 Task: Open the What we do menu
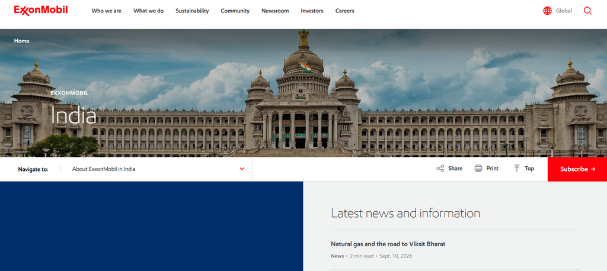[149, 11]
